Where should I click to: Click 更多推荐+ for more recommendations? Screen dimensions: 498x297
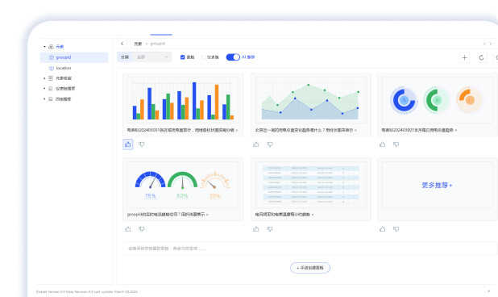point(437,185)
